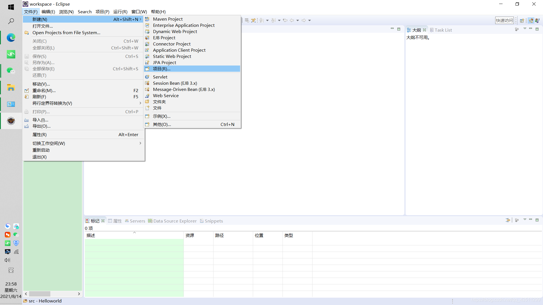Open the Search menu
Image resolution: width=543 pixels, height=305 pixels.
(x=85, y=12)
